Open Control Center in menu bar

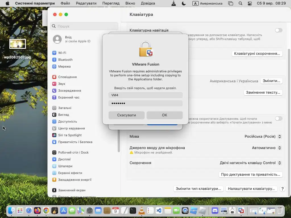pos(250,3)
